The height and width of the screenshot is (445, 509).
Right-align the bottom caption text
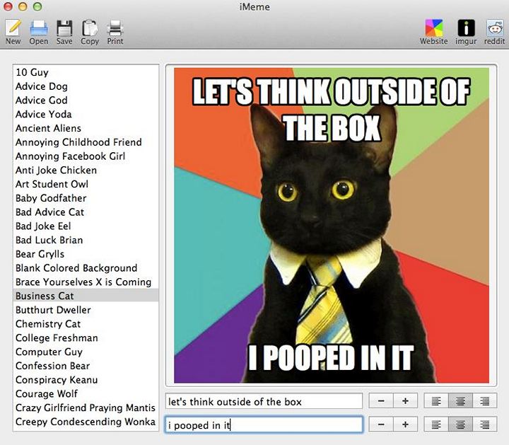[x=485, y=424]
